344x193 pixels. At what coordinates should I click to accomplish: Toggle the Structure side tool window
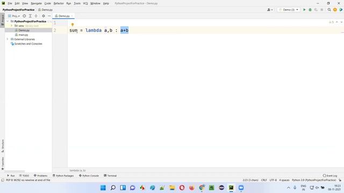(2, 146)
